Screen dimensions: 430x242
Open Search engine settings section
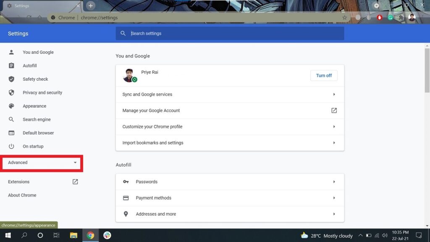pos(37,119)
